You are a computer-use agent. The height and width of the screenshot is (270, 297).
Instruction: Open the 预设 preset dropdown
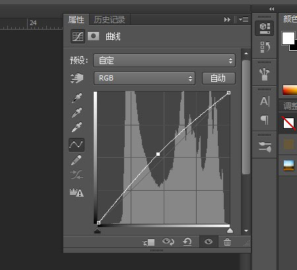point(164,60)
